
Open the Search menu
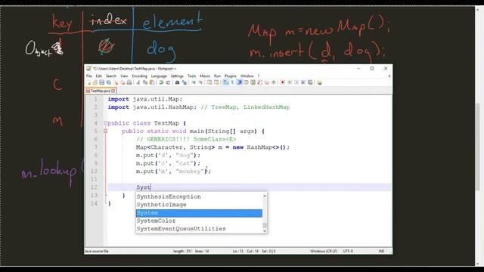point(111,76)
